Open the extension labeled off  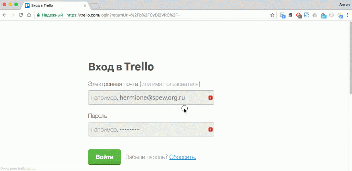coord(323,15)
